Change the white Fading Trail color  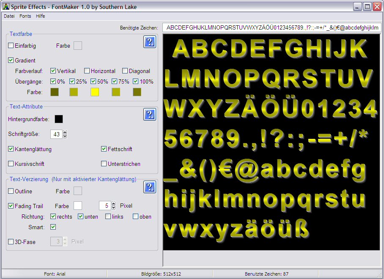(x=78, y=206)
